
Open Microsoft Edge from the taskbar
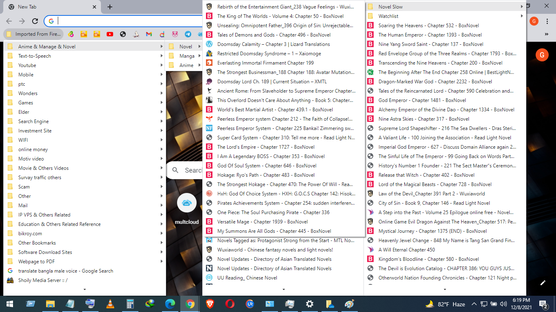(x=170, y=304)
